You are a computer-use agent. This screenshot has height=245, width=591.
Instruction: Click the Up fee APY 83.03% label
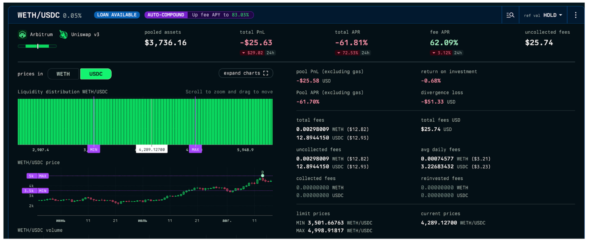pos(220,15)
